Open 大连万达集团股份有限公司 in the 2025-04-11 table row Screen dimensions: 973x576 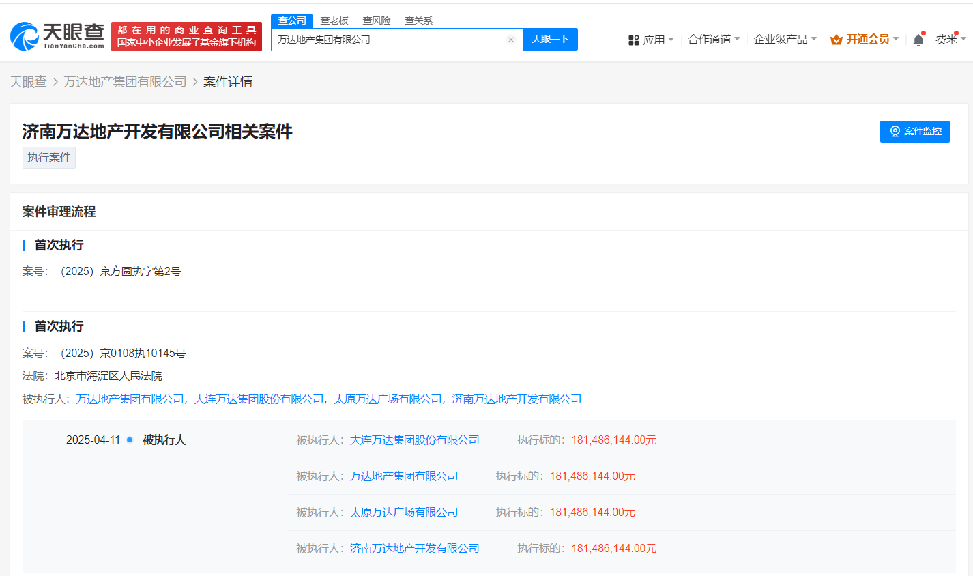pos(415,440)
